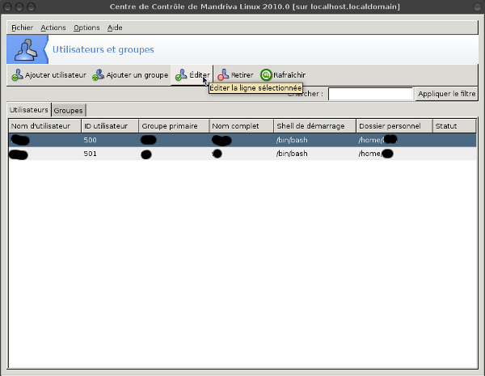Select the Utilisateurs tab
The height and width of the screenshot is (376, 485).
click(29, 109)
